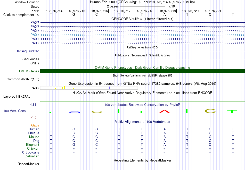The width and height of the screenshot is (245, 170).
Task: Click the OMIM Gene Phenotypes track title
Action: tap(142, 67)
